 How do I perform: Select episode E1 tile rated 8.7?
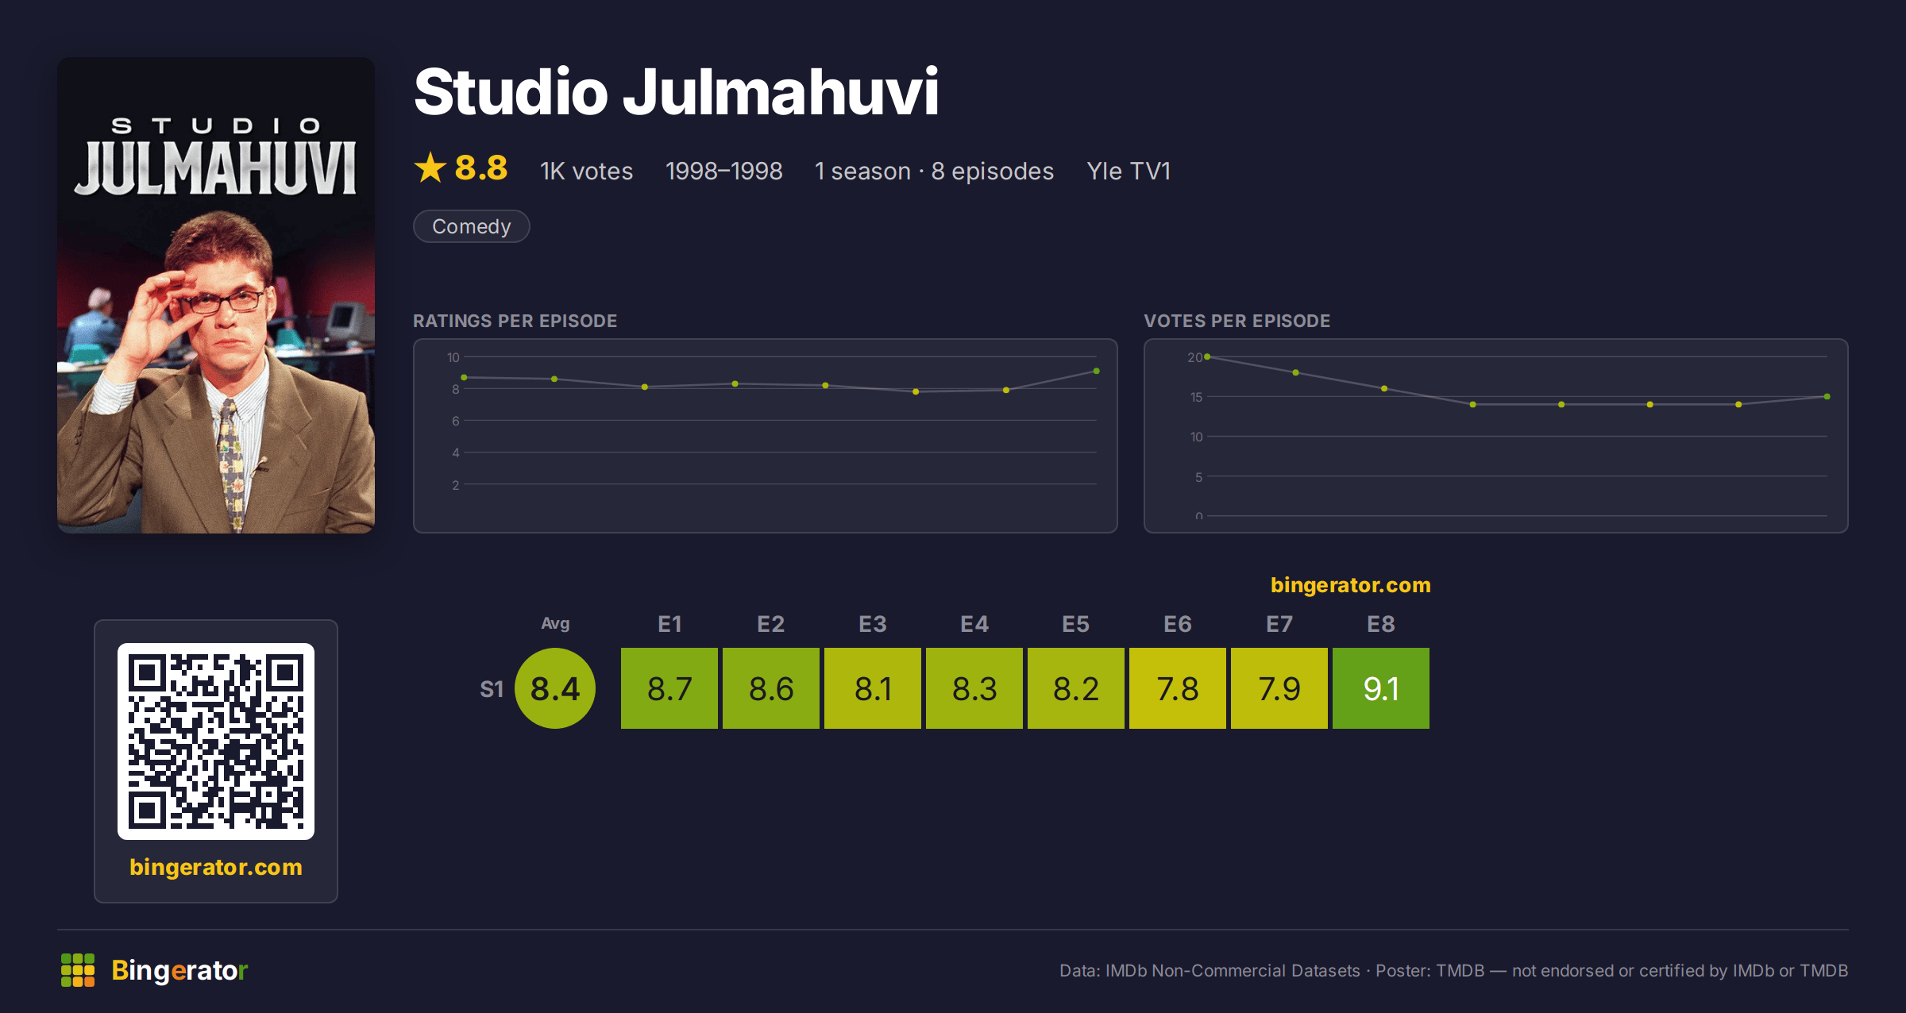(x=669, y=688)
